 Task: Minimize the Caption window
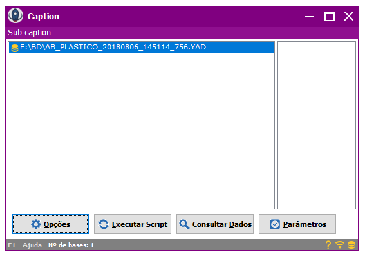(x=310, y=17)
